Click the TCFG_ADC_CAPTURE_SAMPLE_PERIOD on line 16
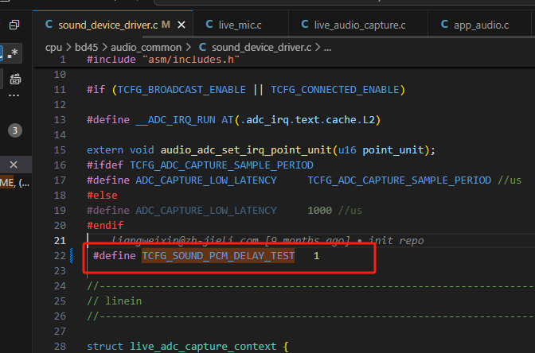This screenshot has height=353, width=535. 221,165
